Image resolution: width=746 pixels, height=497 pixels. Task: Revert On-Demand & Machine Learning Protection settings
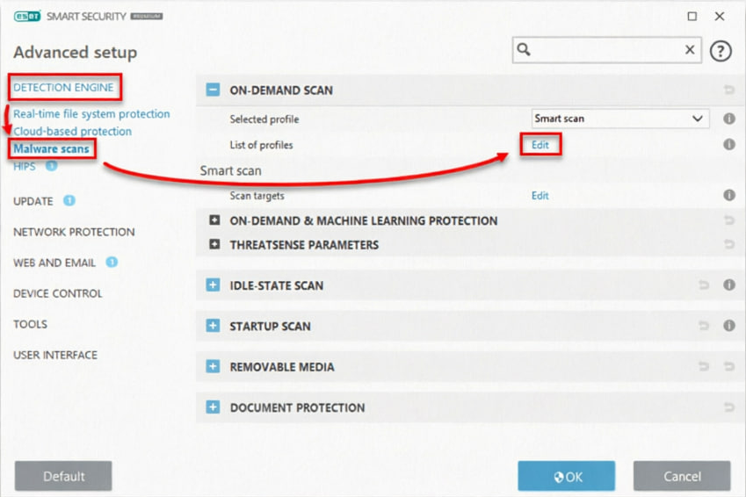click(x=729, y=220)
